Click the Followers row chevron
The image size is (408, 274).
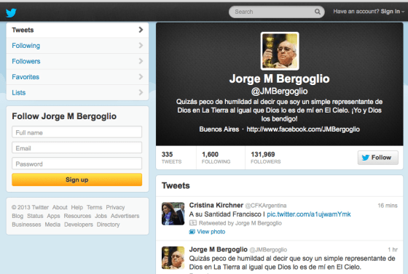[141, 61]
